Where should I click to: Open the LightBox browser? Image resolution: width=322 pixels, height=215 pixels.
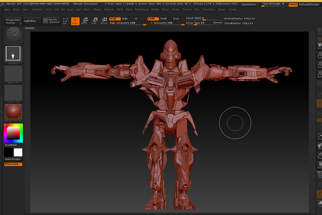pyautogui.click(x=32, y=21)
